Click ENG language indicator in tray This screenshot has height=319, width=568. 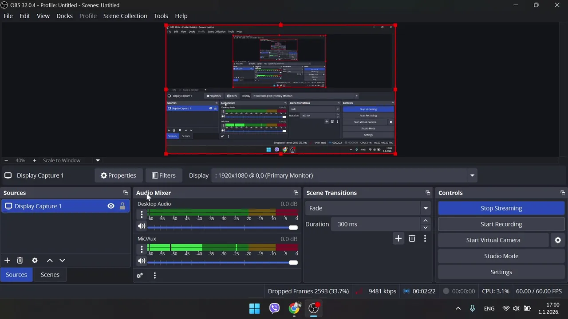[489, 308]
